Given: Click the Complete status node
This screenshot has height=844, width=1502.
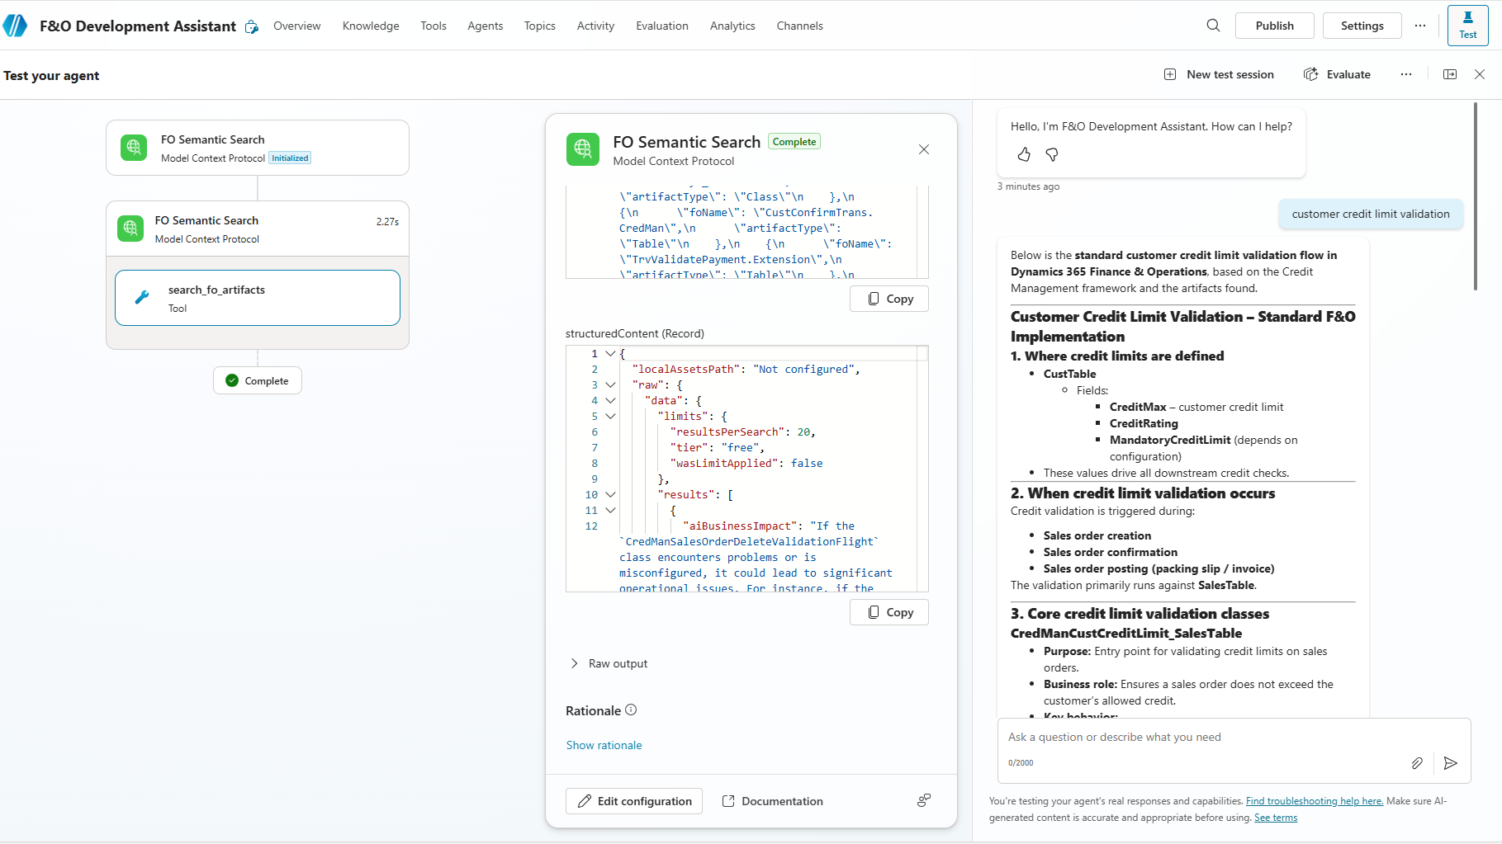Looking at the screenshot, I should pyautogui.click(x=258, y=380).
